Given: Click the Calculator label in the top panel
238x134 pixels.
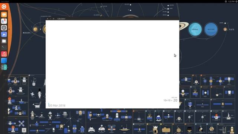Looking at the screenshot, I should [5, 1].
